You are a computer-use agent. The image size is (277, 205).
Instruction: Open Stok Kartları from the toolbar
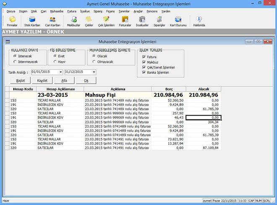[32, 21]
